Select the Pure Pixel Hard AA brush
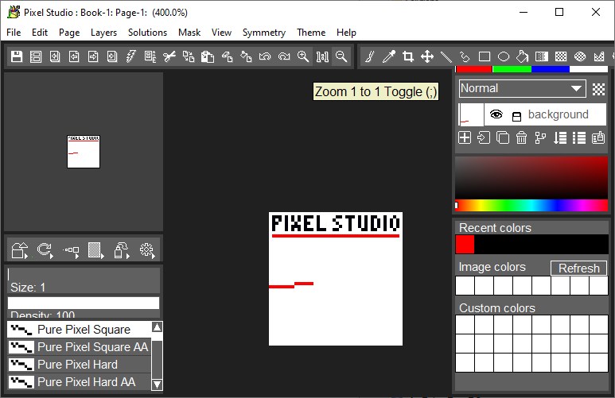The width and height of the screenshot is (615, 398). [79, 381]
